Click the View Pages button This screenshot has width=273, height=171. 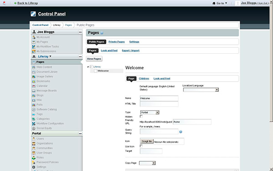click(x=94, y=59)
